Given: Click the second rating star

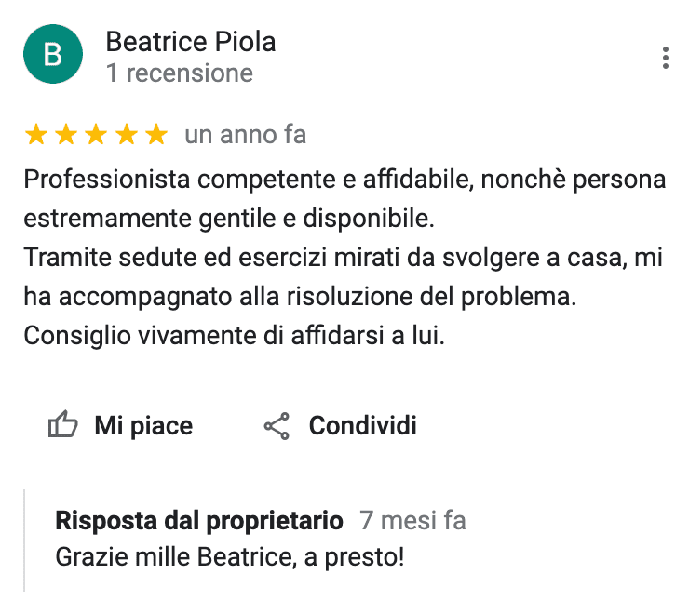Looking at the screenshot, I should pyautogui.click(x=66, y=135).
